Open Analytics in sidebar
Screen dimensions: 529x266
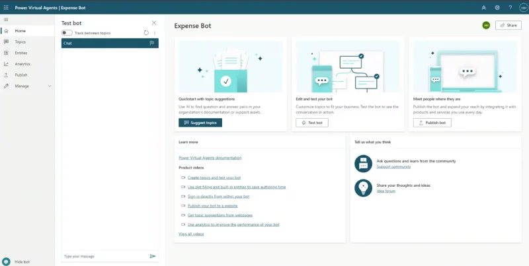27,64
